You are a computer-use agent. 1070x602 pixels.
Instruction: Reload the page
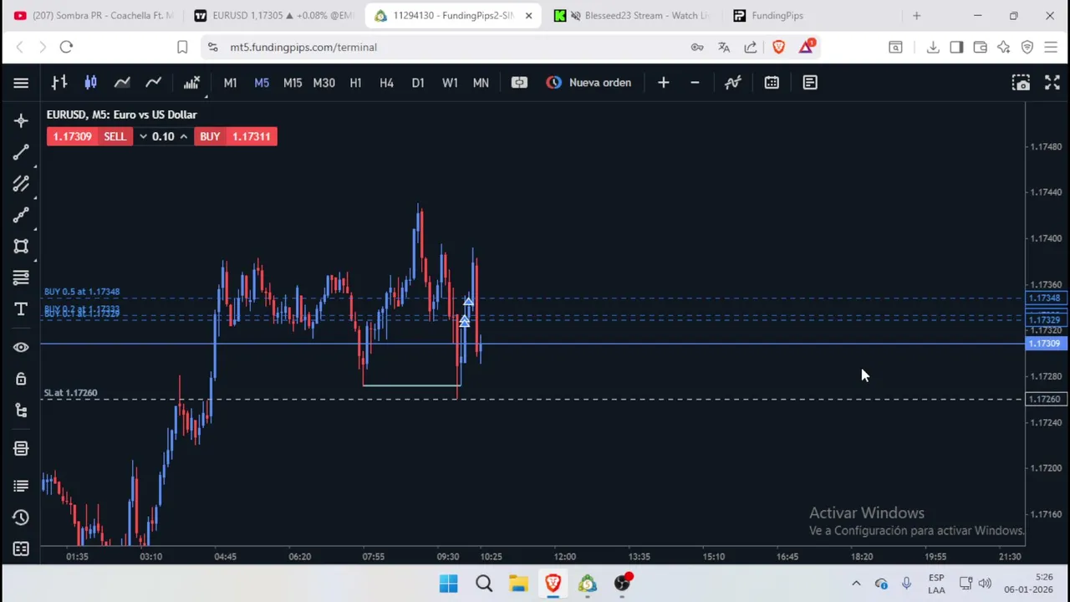66,47
